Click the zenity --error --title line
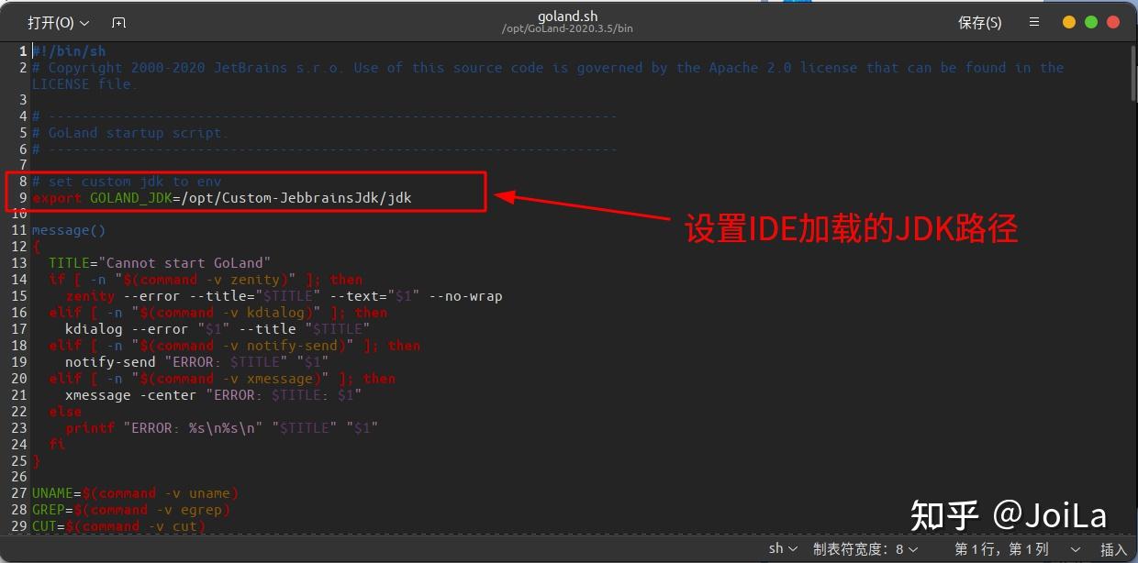The width and height of the screenshot is (1138, 563). pos(284,297)
